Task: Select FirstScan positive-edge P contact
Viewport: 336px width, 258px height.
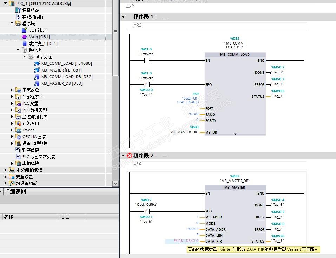Action: [x=147, y=84]
